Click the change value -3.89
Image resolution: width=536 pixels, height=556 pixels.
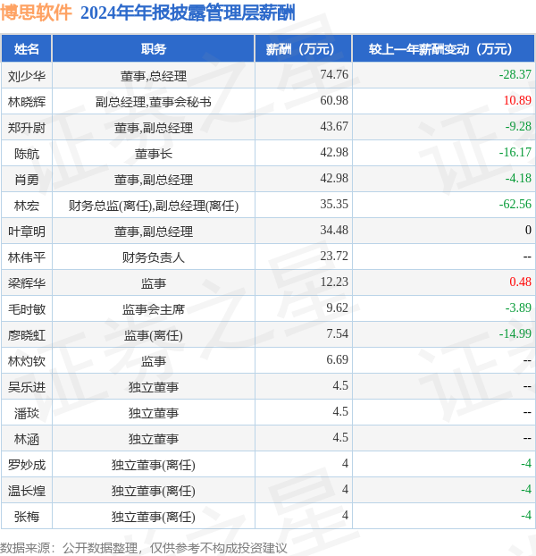click(x=518, y=307)
